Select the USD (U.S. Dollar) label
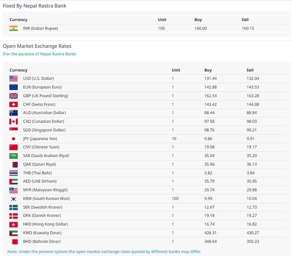This screenshot has width=292, height=256. 38,78
